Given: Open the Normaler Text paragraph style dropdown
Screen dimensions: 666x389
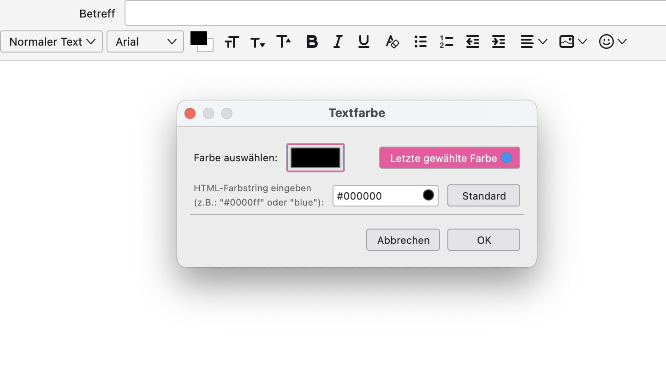Looking at the screenshot, I should point(52,41).
